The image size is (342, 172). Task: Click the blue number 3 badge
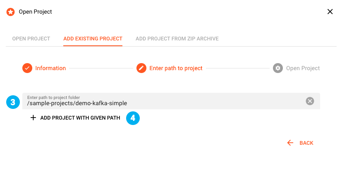pyautogui.click(x=13, y=102)
